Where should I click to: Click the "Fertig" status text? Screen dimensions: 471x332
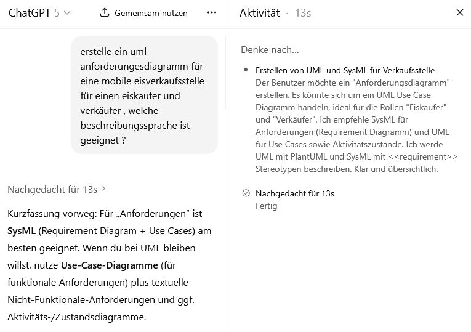(266, 206)
